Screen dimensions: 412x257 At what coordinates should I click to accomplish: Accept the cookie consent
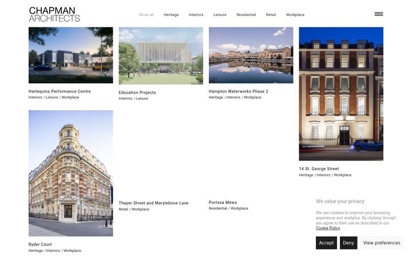coord(326,243)
